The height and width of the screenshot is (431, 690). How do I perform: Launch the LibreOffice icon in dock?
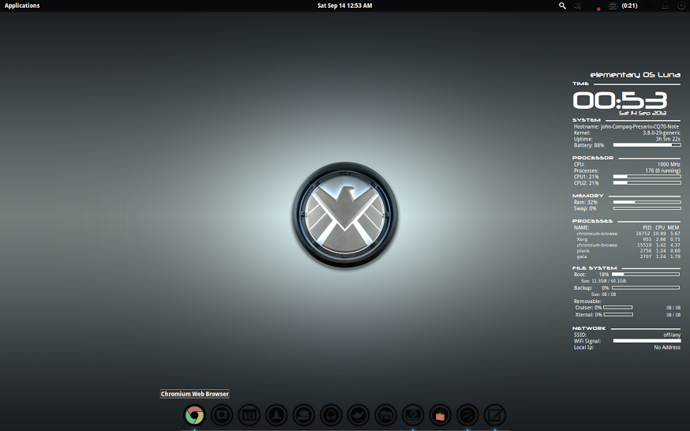coord(467,414)
